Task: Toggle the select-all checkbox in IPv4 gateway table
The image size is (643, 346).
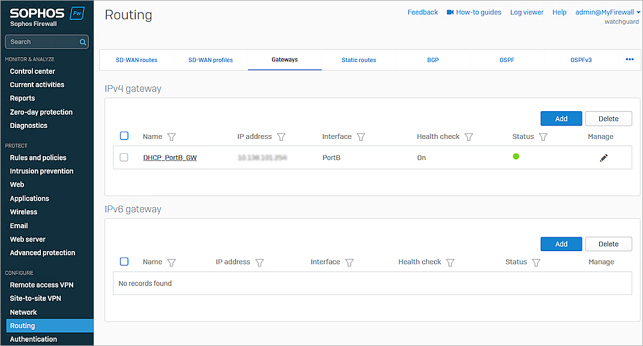Action: click(x=124, y=136)
